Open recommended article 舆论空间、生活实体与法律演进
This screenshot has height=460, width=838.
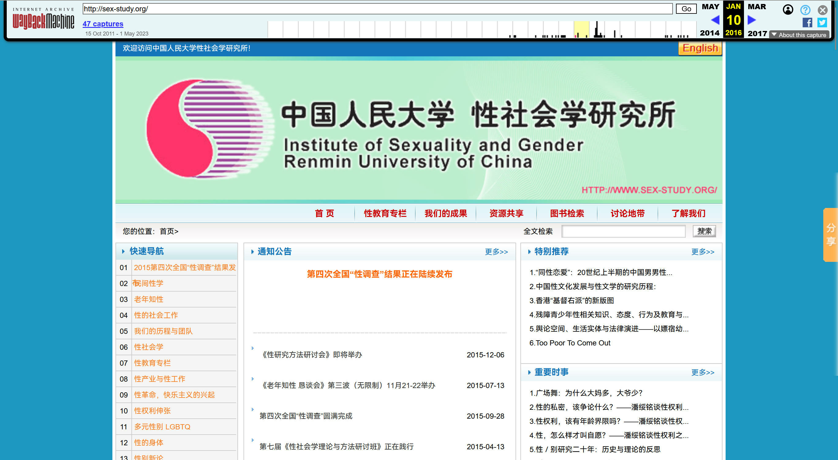[609, 329]
